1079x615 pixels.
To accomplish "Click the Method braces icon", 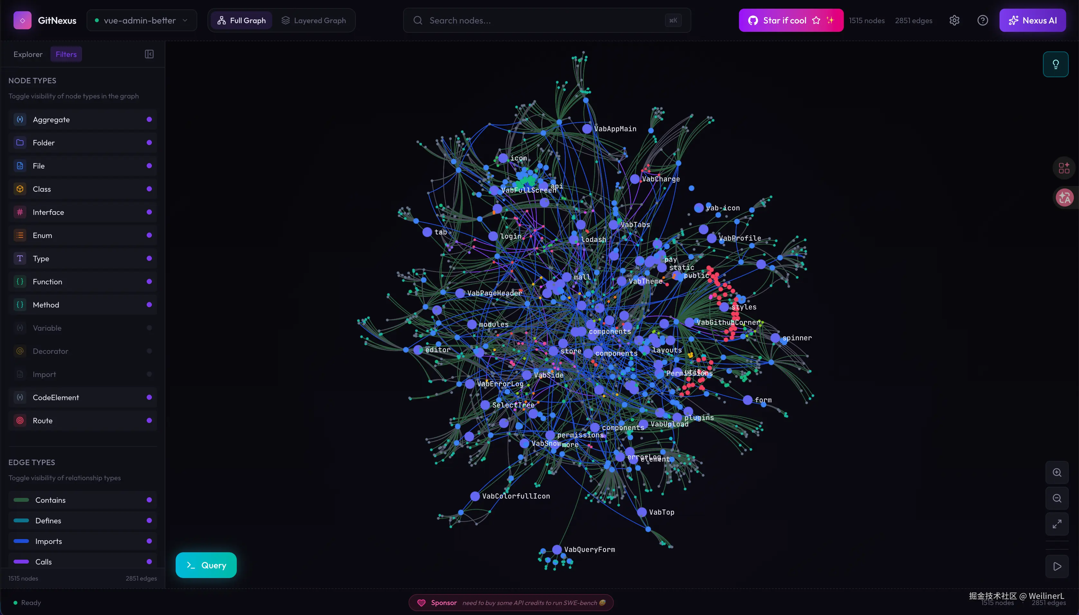I will (x=20, y=305).
